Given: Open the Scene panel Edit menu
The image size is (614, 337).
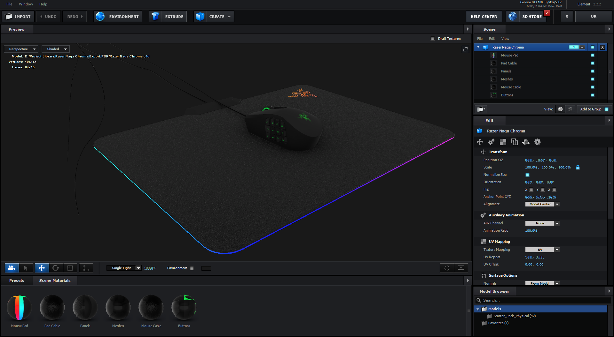Looking at the screenshot, I should [492, 39].
